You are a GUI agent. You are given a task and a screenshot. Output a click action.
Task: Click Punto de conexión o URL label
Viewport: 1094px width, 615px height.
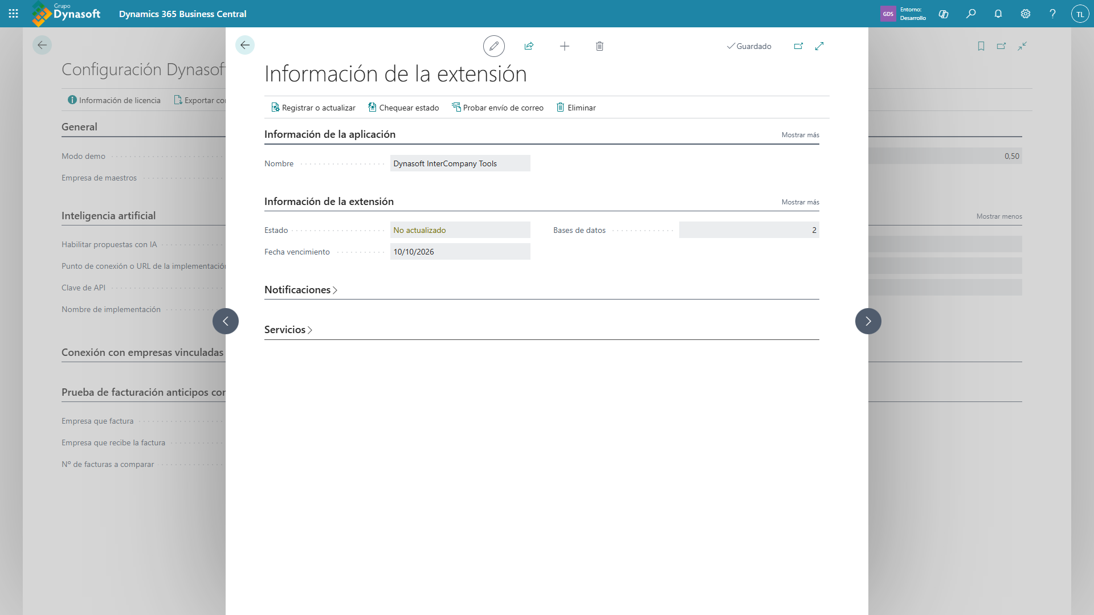[144, 266]
